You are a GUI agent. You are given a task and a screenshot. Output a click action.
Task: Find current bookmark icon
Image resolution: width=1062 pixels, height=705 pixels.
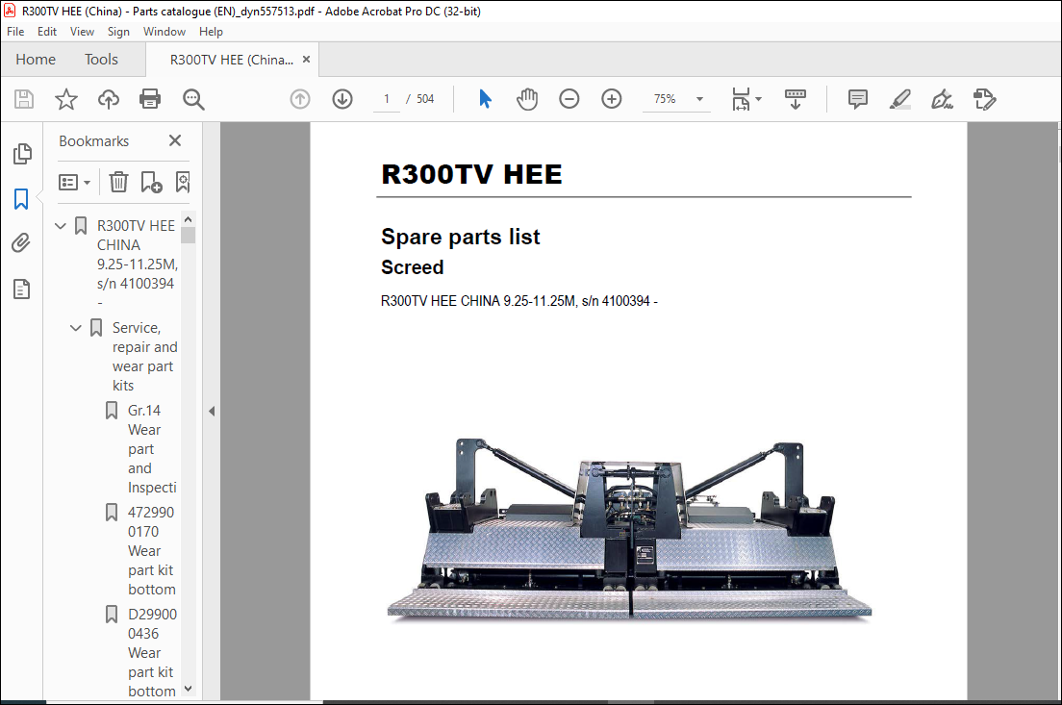[x=182, y=182]
